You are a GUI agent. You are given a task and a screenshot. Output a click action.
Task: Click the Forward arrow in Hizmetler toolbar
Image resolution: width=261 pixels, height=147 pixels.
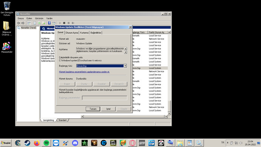coord(23,23)
